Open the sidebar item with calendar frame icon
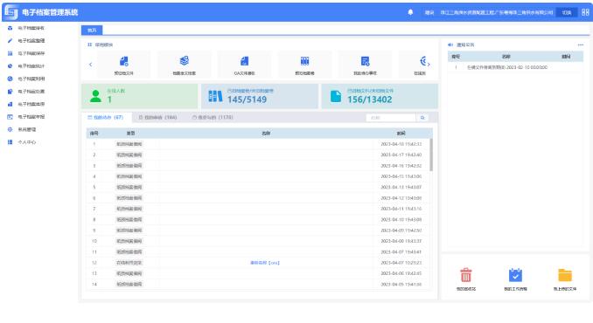 click(26, 117)
